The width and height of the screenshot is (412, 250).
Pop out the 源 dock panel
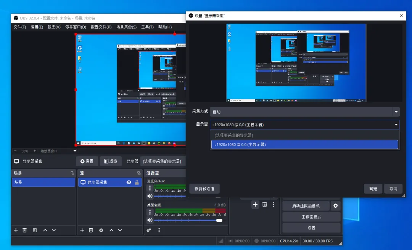click(139, 173)
